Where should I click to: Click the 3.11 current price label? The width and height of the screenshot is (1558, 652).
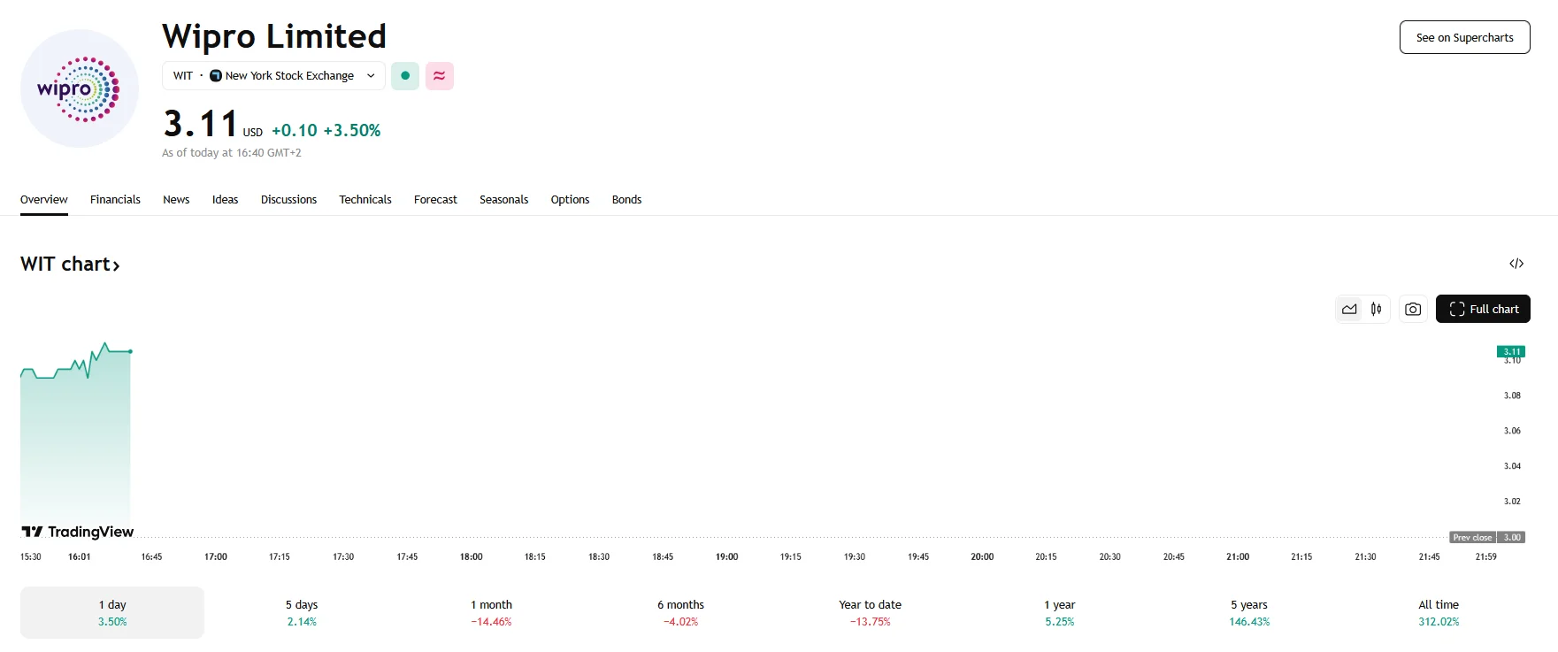[1512, 351]
